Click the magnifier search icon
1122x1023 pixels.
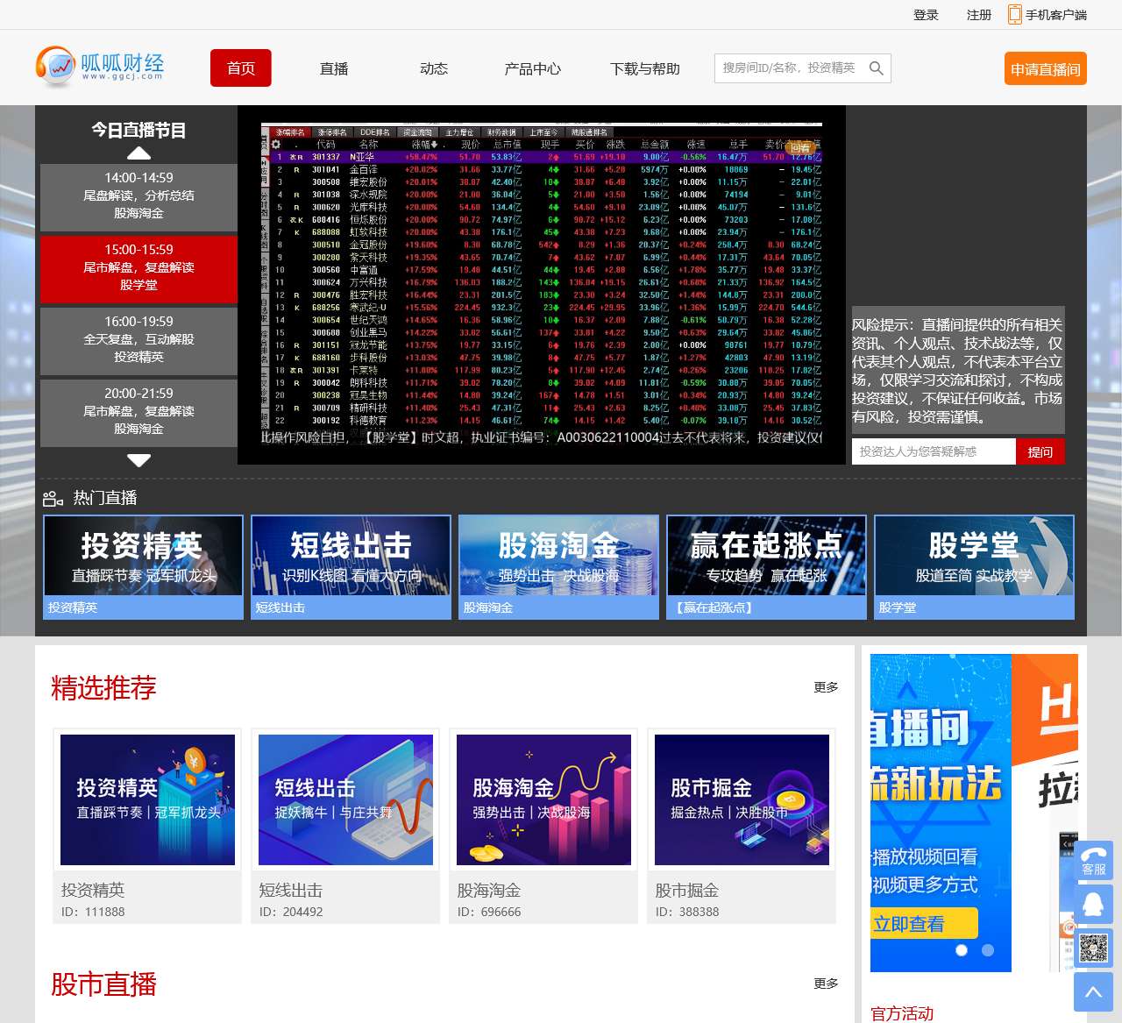876,68
